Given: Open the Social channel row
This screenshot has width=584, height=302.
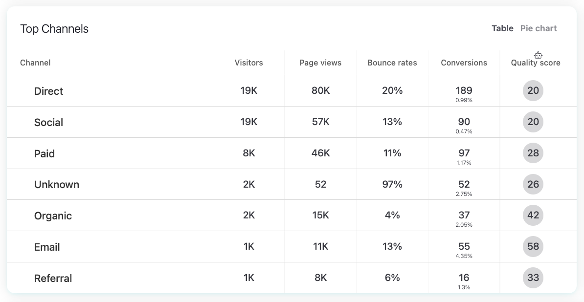Looking at the screenshot, I should point(49,123).
